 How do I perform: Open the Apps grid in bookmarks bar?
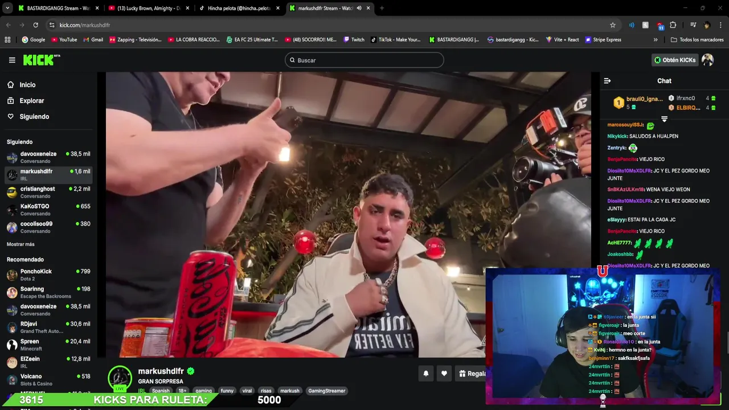[x=7, y=40]
